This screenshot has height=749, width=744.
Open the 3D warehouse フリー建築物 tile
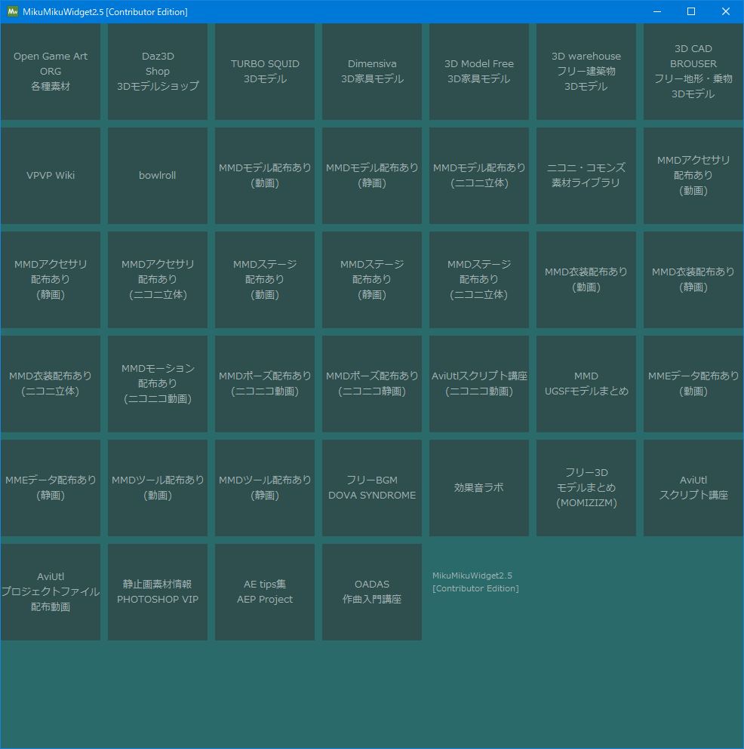(x=586, y=72)
